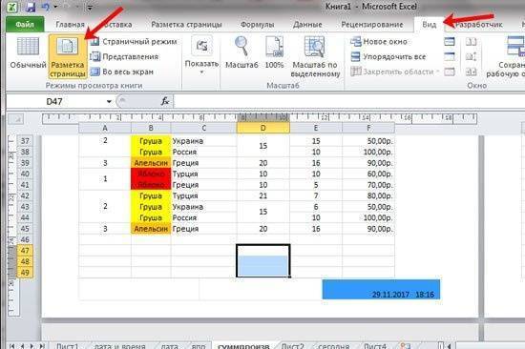Click the Unhide window icon
525x349 pixels.
(450, 72)
